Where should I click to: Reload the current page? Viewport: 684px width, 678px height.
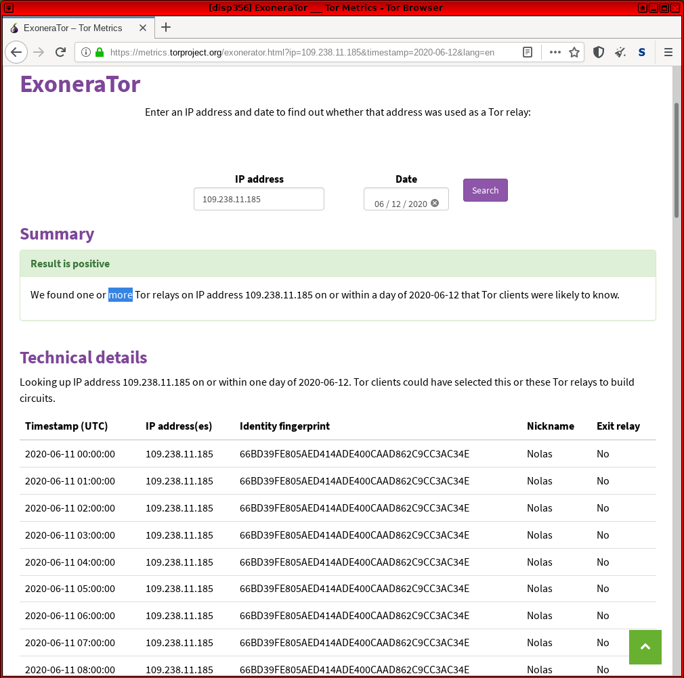[x=60, y=52]
